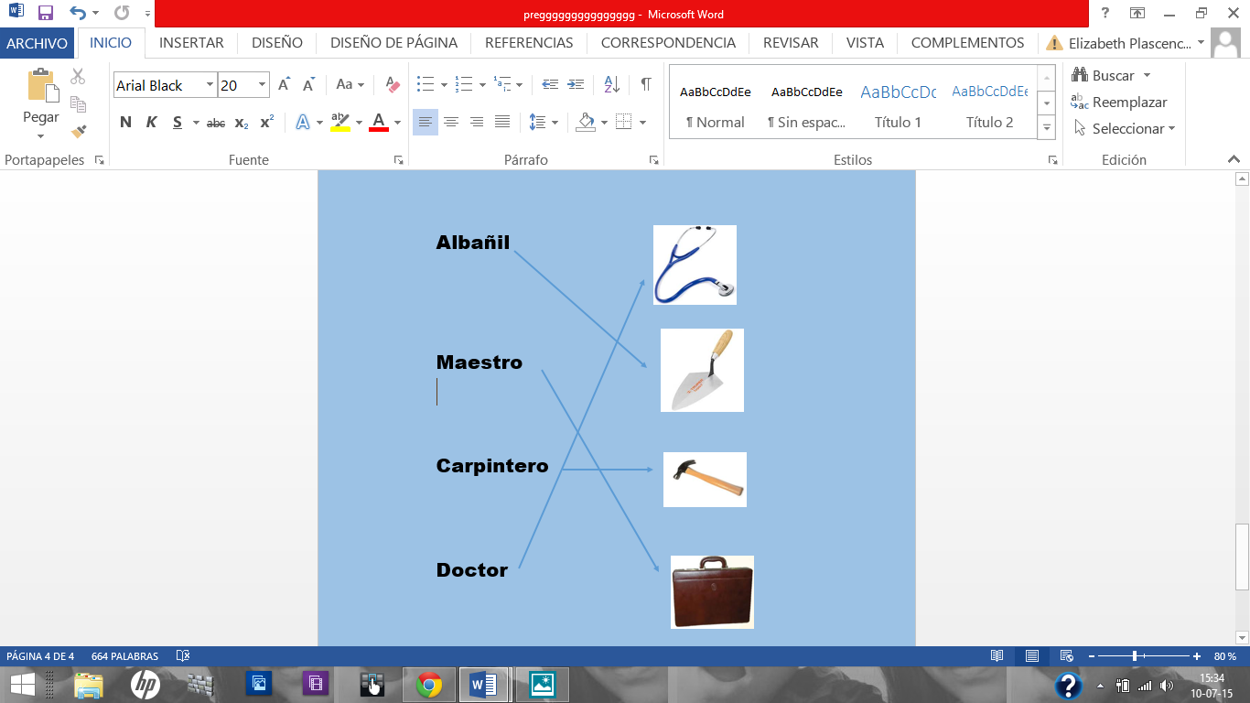The width and height of the screenshot is (1250, 703).
Task: Click the Reemplazar button
Action: tap(1119, 103)
